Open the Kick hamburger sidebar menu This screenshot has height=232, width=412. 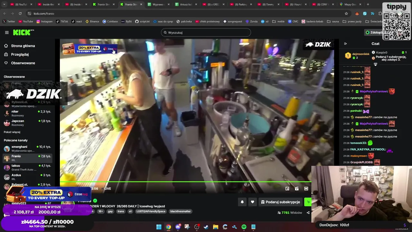click(7, 33)
